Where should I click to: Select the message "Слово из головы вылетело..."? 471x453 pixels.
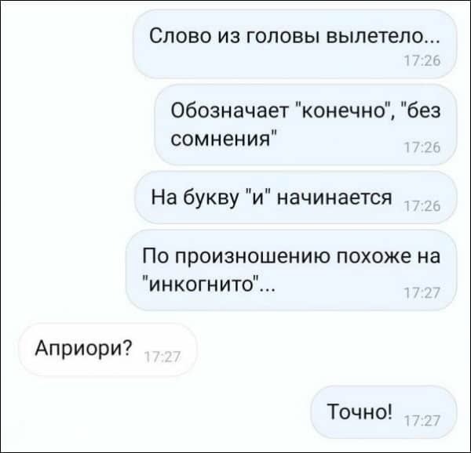[294, 44]
